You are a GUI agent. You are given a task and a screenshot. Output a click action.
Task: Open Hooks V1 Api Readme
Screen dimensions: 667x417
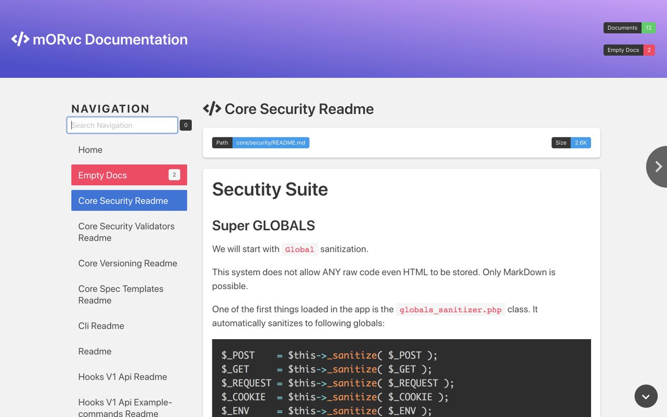point(129,377)
